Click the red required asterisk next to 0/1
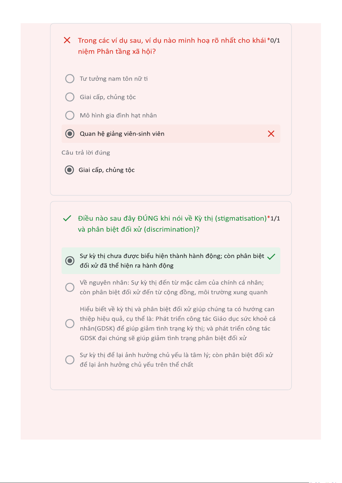The image size is (342, 483). coord(269,40)
